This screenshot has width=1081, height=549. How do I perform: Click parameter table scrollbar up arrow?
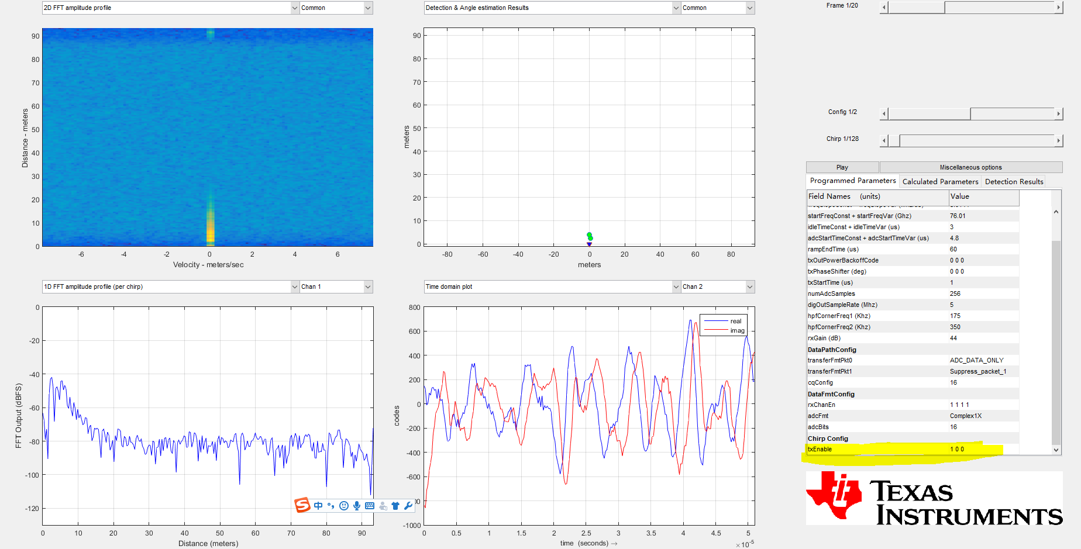point(1056,212)
